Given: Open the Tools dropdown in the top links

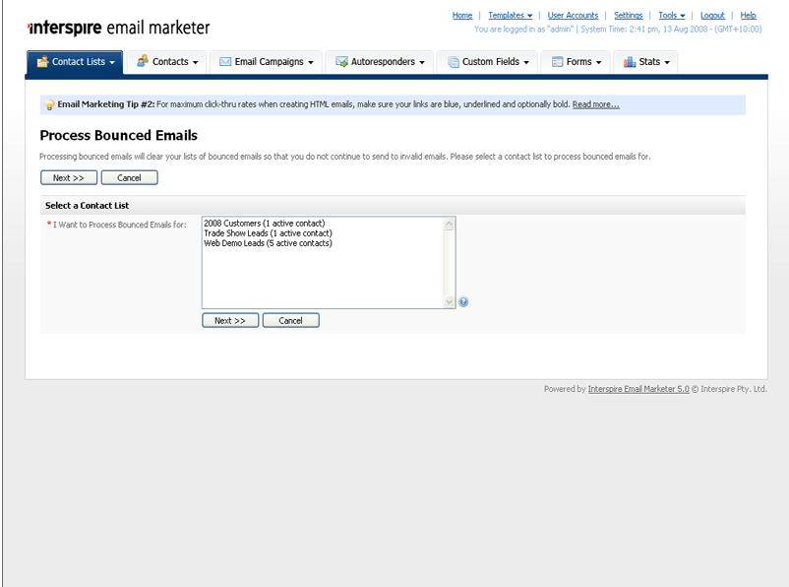Looking at the screenshot, I should (672, 15).
